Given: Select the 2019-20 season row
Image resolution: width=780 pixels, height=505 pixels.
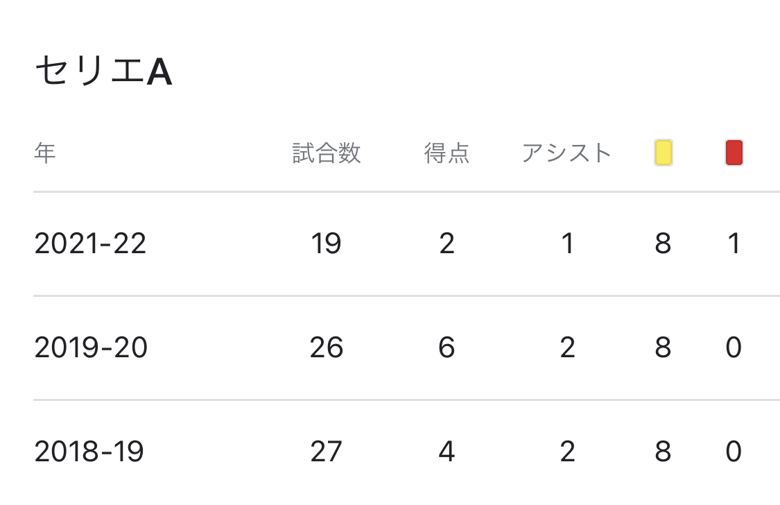Looking at the screenshot, I should point(406,348).
